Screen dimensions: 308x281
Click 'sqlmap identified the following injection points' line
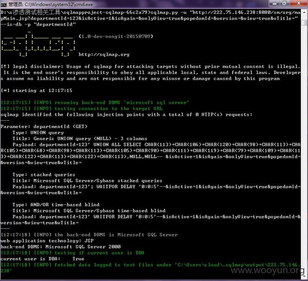coord(126,115)
